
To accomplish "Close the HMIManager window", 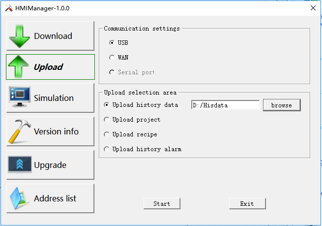I will point(313,8).
